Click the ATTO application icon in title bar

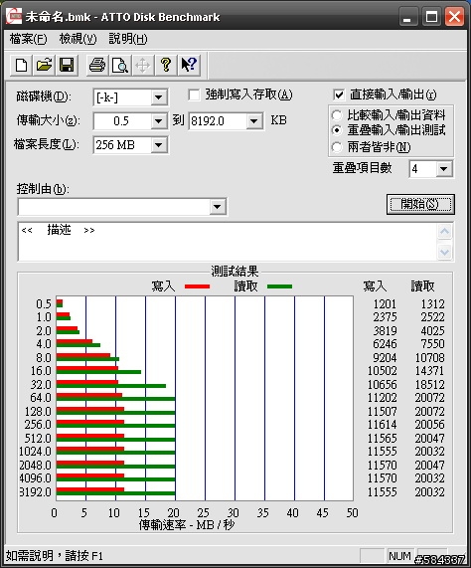click(14, 17)
